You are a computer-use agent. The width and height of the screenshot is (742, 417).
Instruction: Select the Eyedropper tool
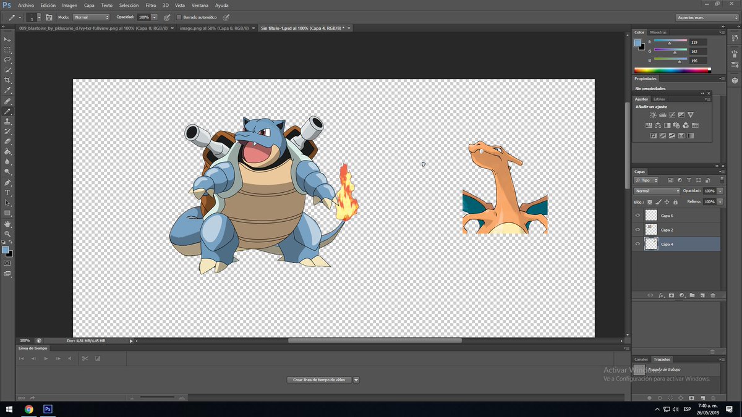click(7, 90)
